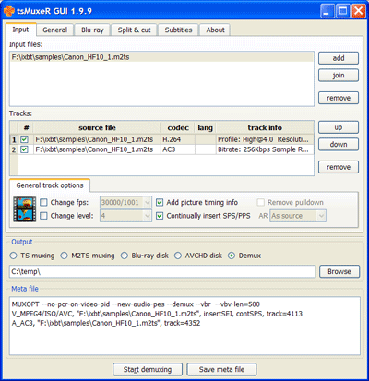Viewport: 369px width, 381px height.
Task: Click Save meta file button
Action: coord(221,369)
